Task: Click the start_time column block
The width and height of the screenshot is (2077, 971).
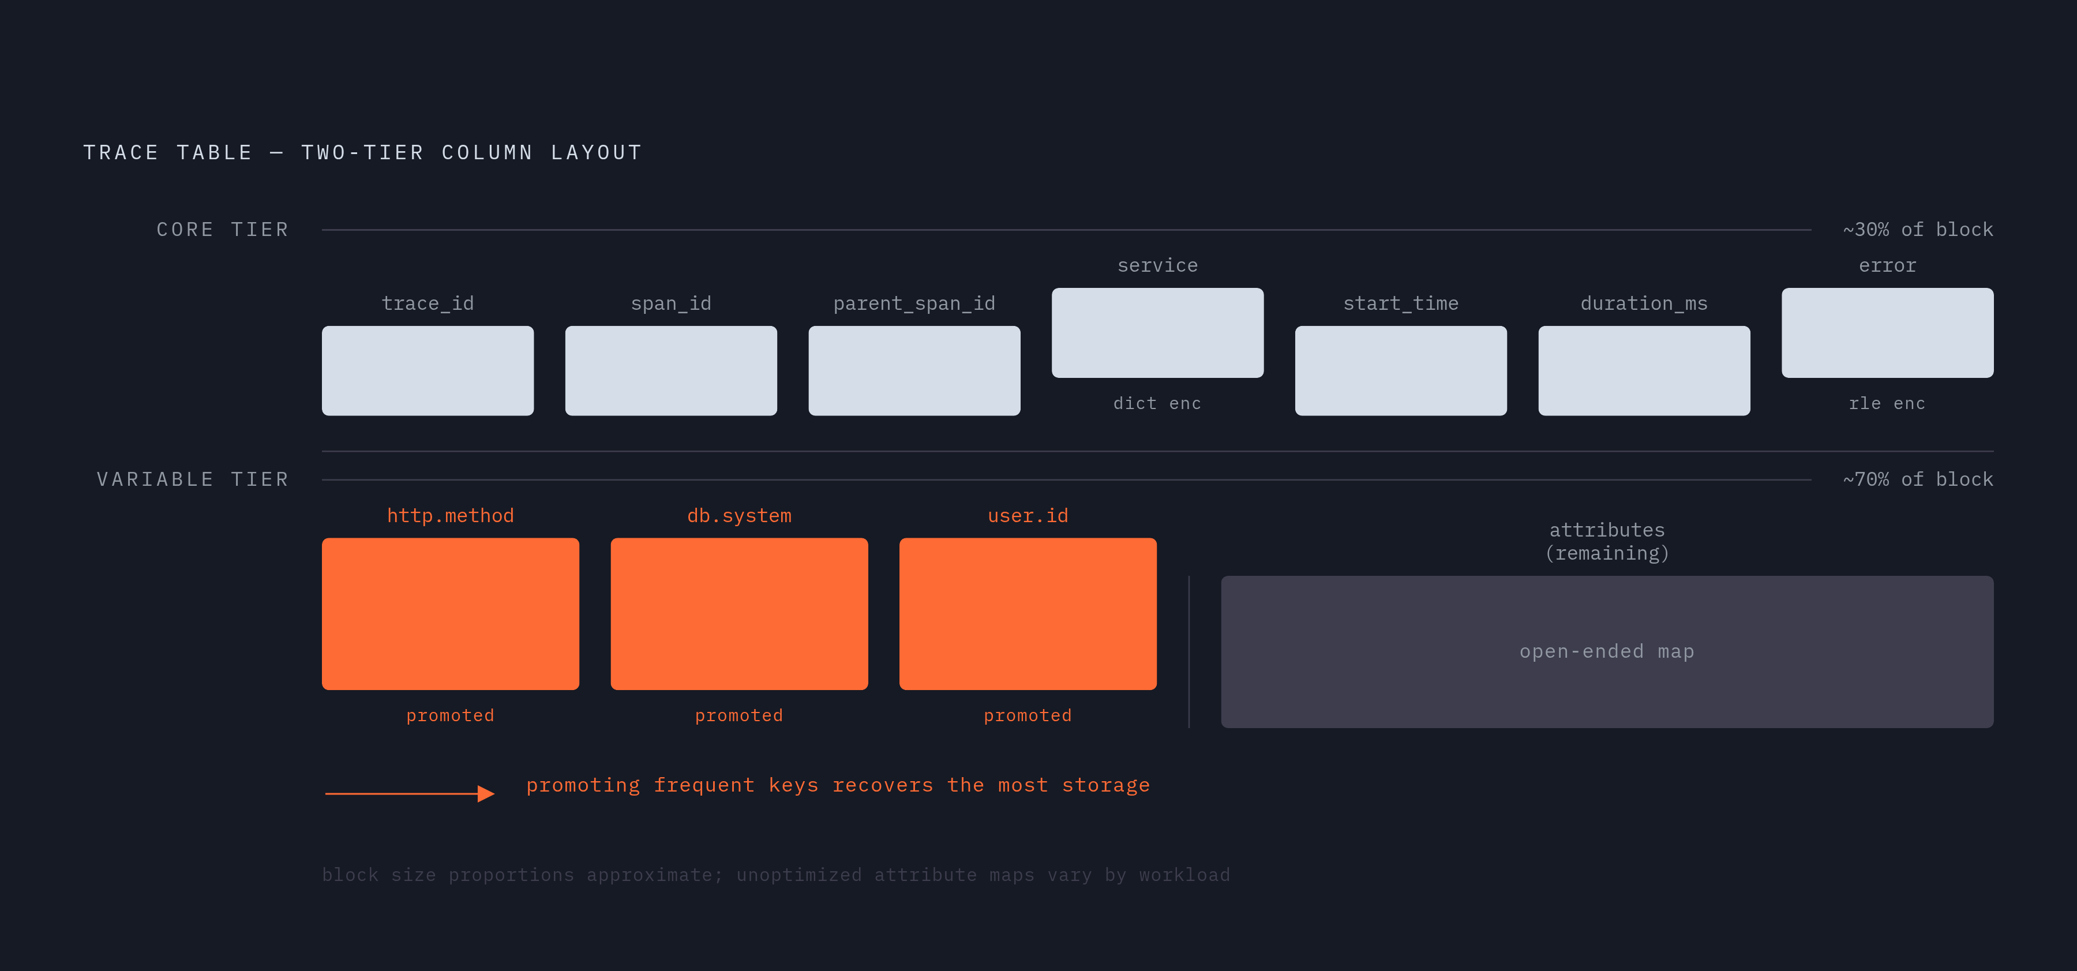Action: tap(1400, 371)
